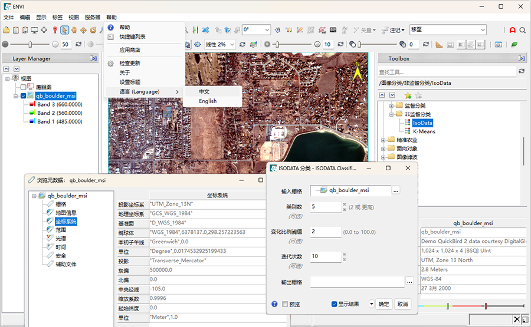531x327 pixels.
Task: Collapse qb_boulder_msi layer bands
Action: point(15,96)
